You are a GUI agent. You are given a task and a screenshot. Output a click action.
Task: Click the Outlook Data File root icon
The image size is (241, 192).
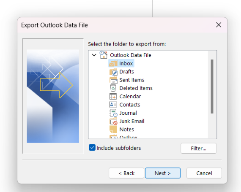(104, 55)
